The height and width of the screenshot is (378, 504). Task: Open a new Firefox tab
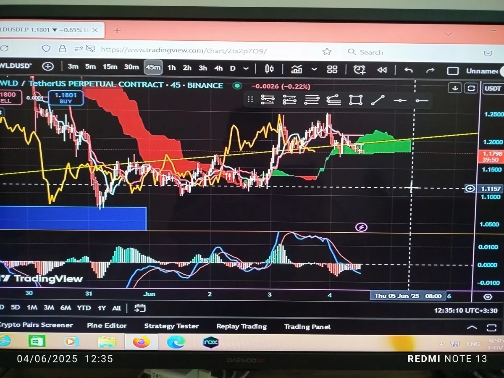pos(117,31)
